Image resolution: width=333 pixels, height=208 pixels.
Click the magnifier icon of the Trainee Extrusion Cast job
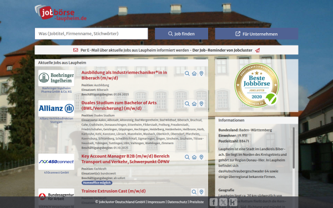pyautogui.click(x=194, y=192)
